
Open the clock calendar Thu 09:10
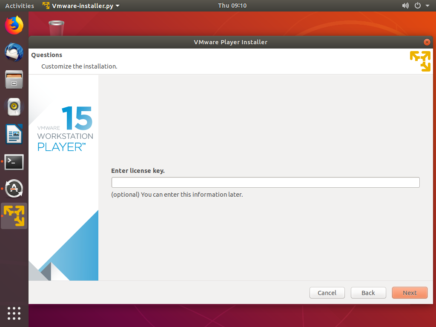(232, 6)
